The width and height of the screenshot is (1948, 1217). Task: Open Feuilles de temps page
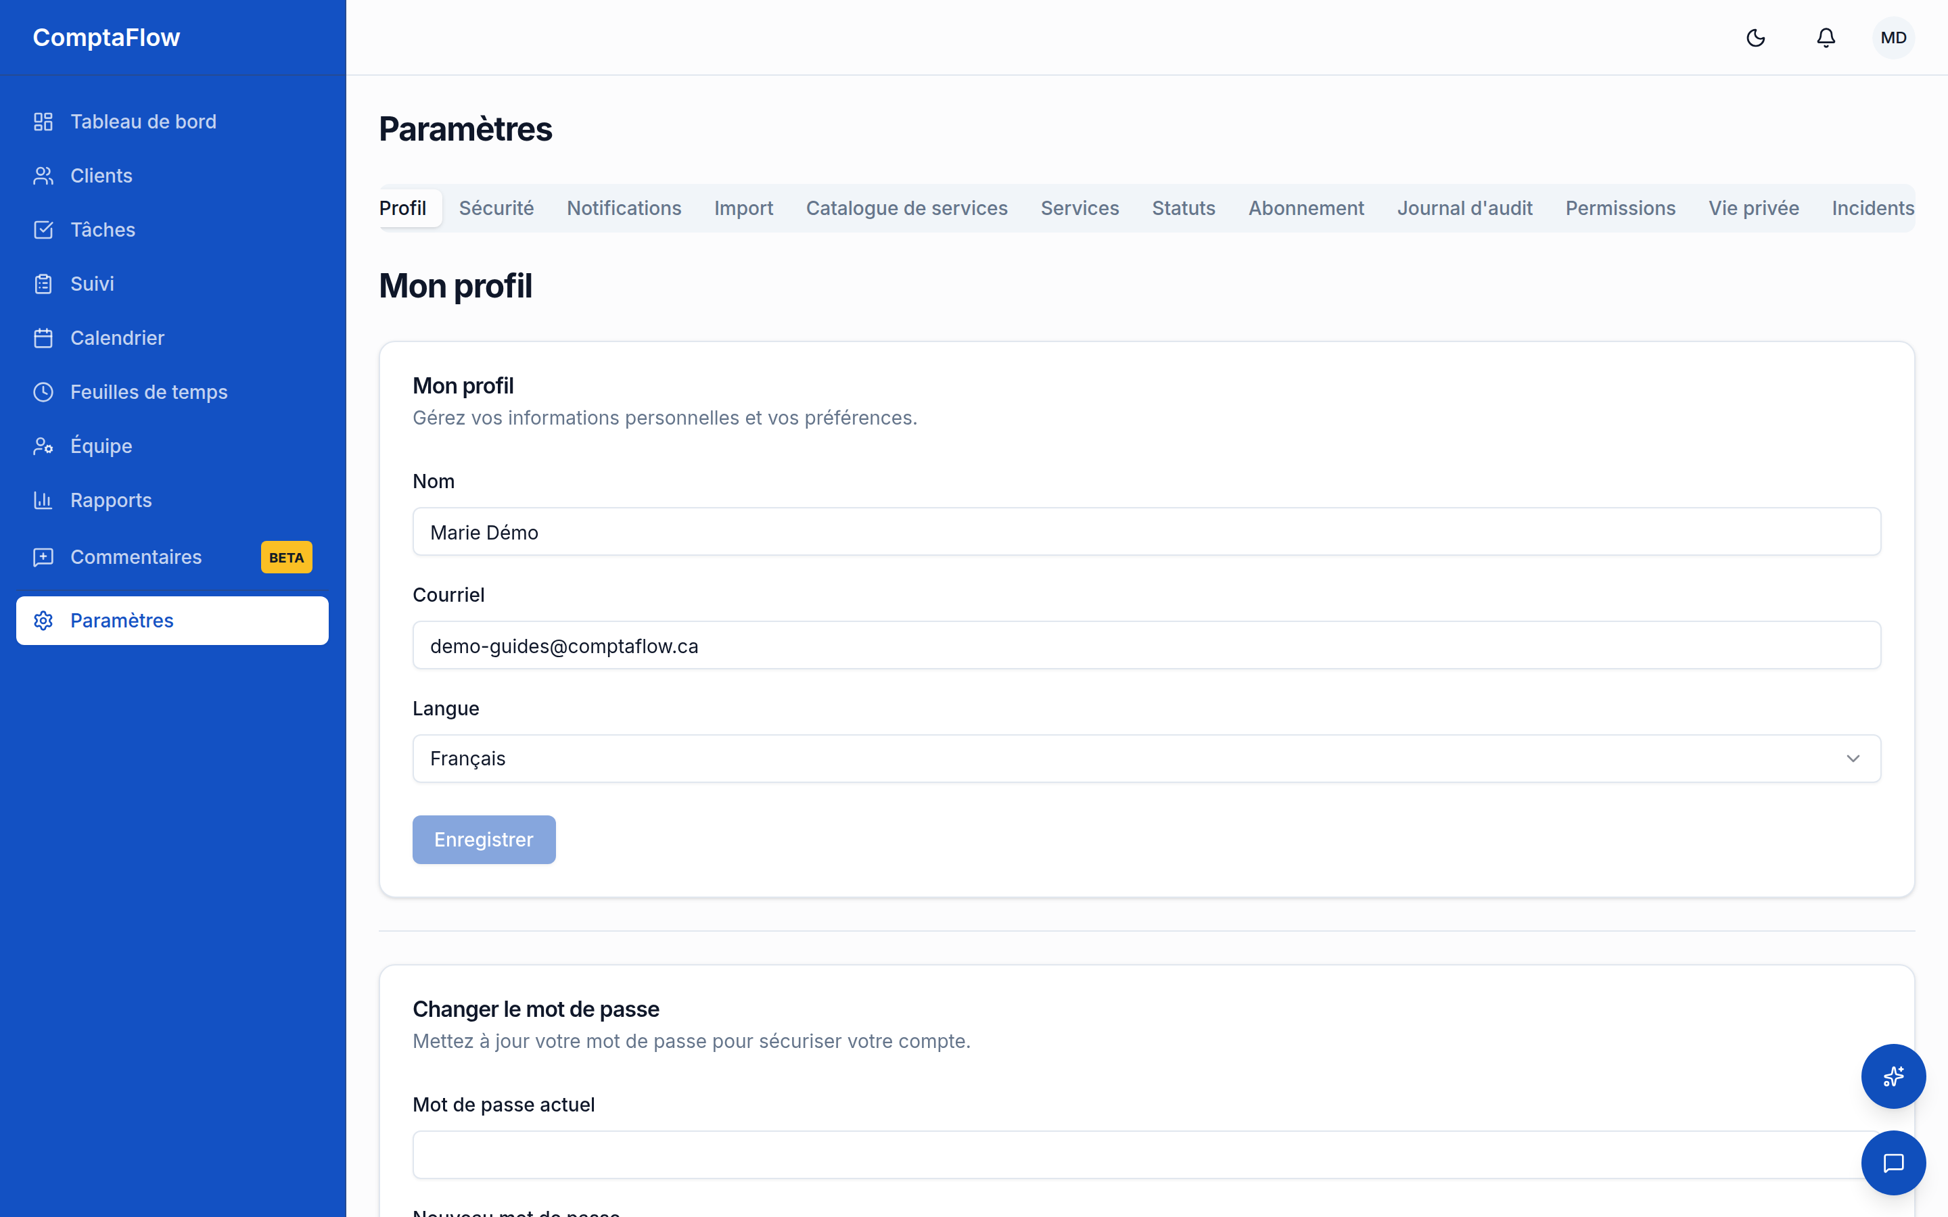(172, 392)
